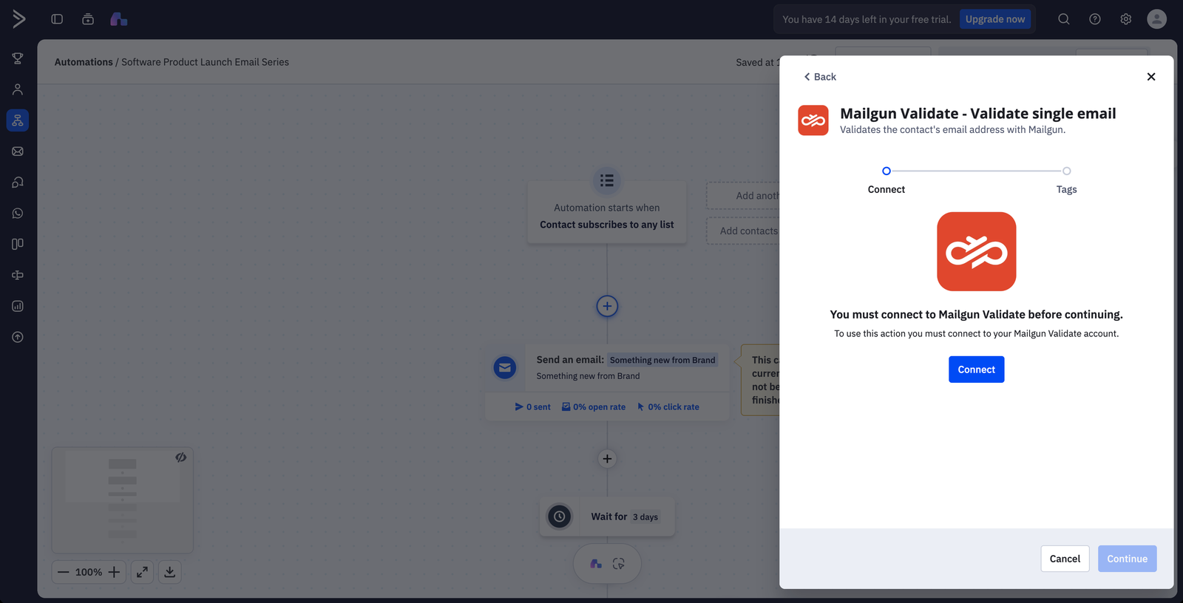Hide the minimap with eye-slash icon
This screenshot has height=603, width=1183.
pos(180,457)
